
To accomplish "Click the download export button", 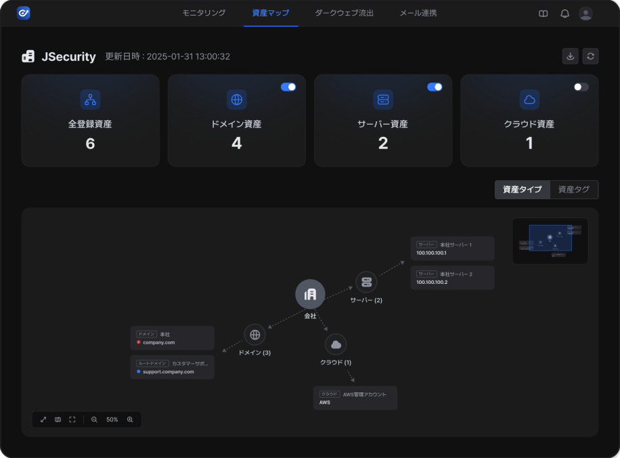I will [570, 56].
